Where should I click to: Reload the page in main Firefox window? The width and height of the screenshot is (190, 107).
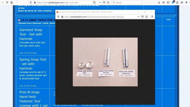tap(7, 2)
